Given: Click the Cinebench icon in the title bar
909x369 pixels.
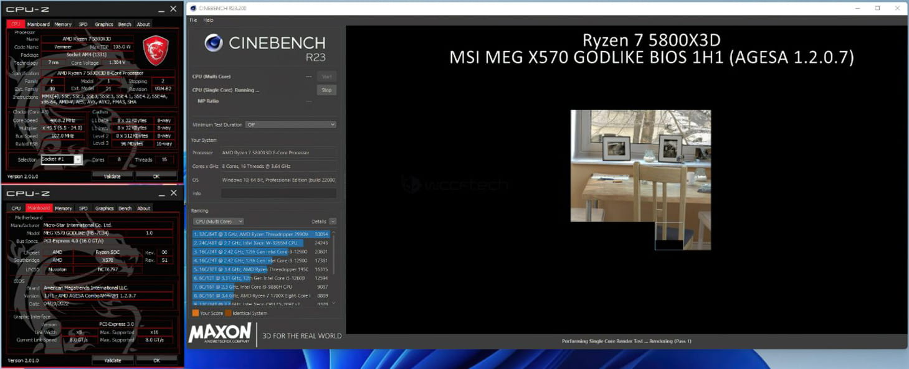Looking at the screenshot, I should 193,8.
